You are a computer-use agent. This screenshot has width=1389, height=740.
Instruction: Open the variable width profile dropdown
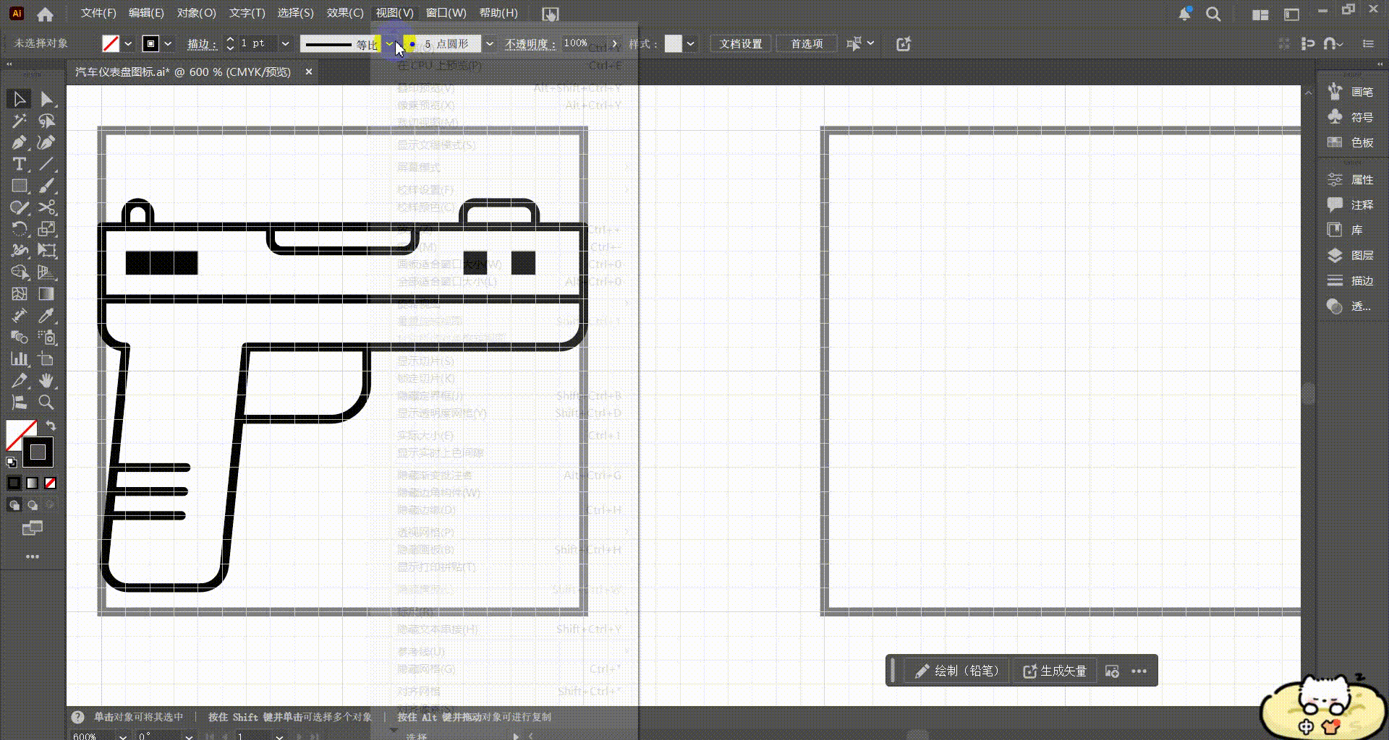coord(389,44)
